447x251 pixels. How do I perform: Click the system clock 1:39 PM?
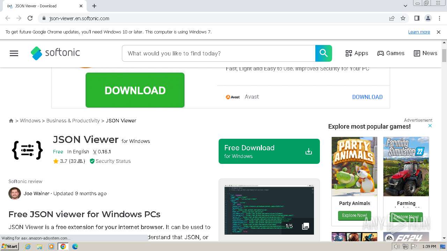[429, 246]
